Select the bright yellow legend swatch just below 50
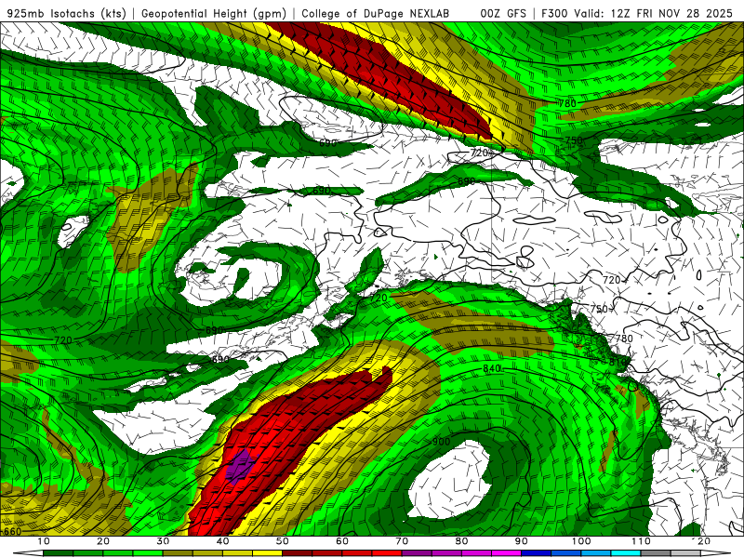The height and width of the screenshot is (558, 744). click(267, 553)
